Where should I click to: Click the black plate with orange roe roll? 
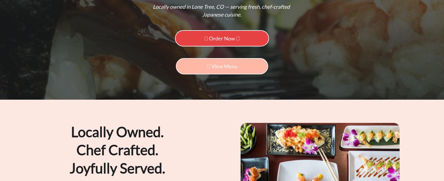tap(301, 140)
